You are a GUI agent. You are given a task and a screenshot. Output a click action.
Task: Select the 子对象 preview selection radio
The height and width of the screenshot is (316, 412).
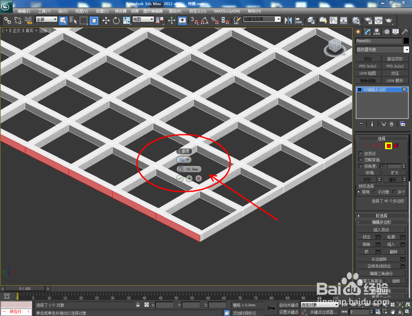pyautogui.click(x=374, y=192)
